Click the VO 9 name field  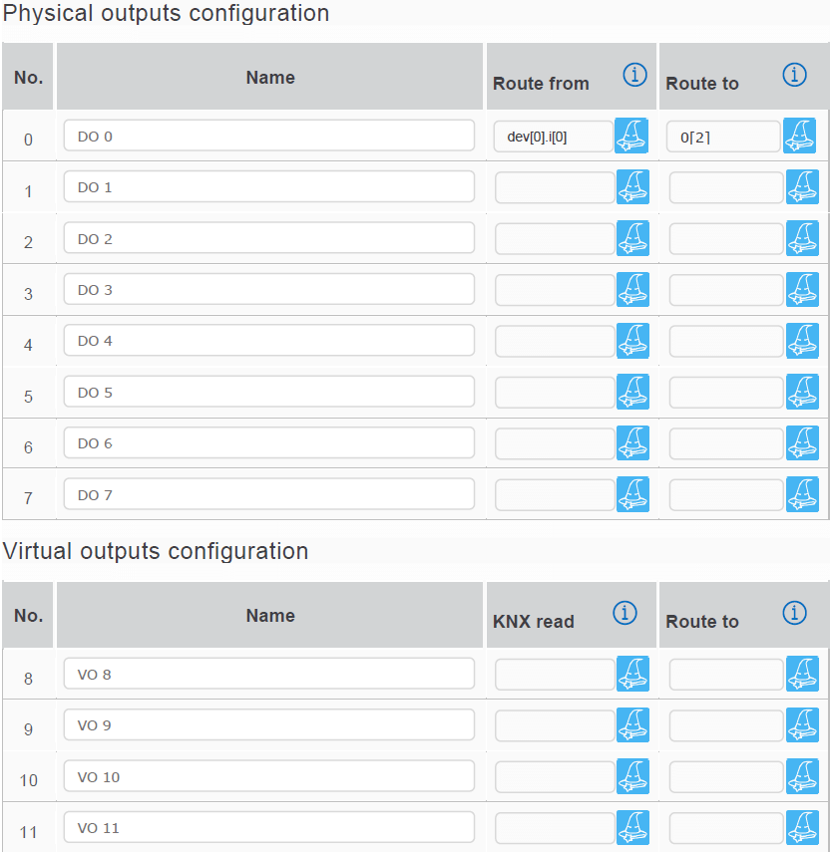coord(269,725)
